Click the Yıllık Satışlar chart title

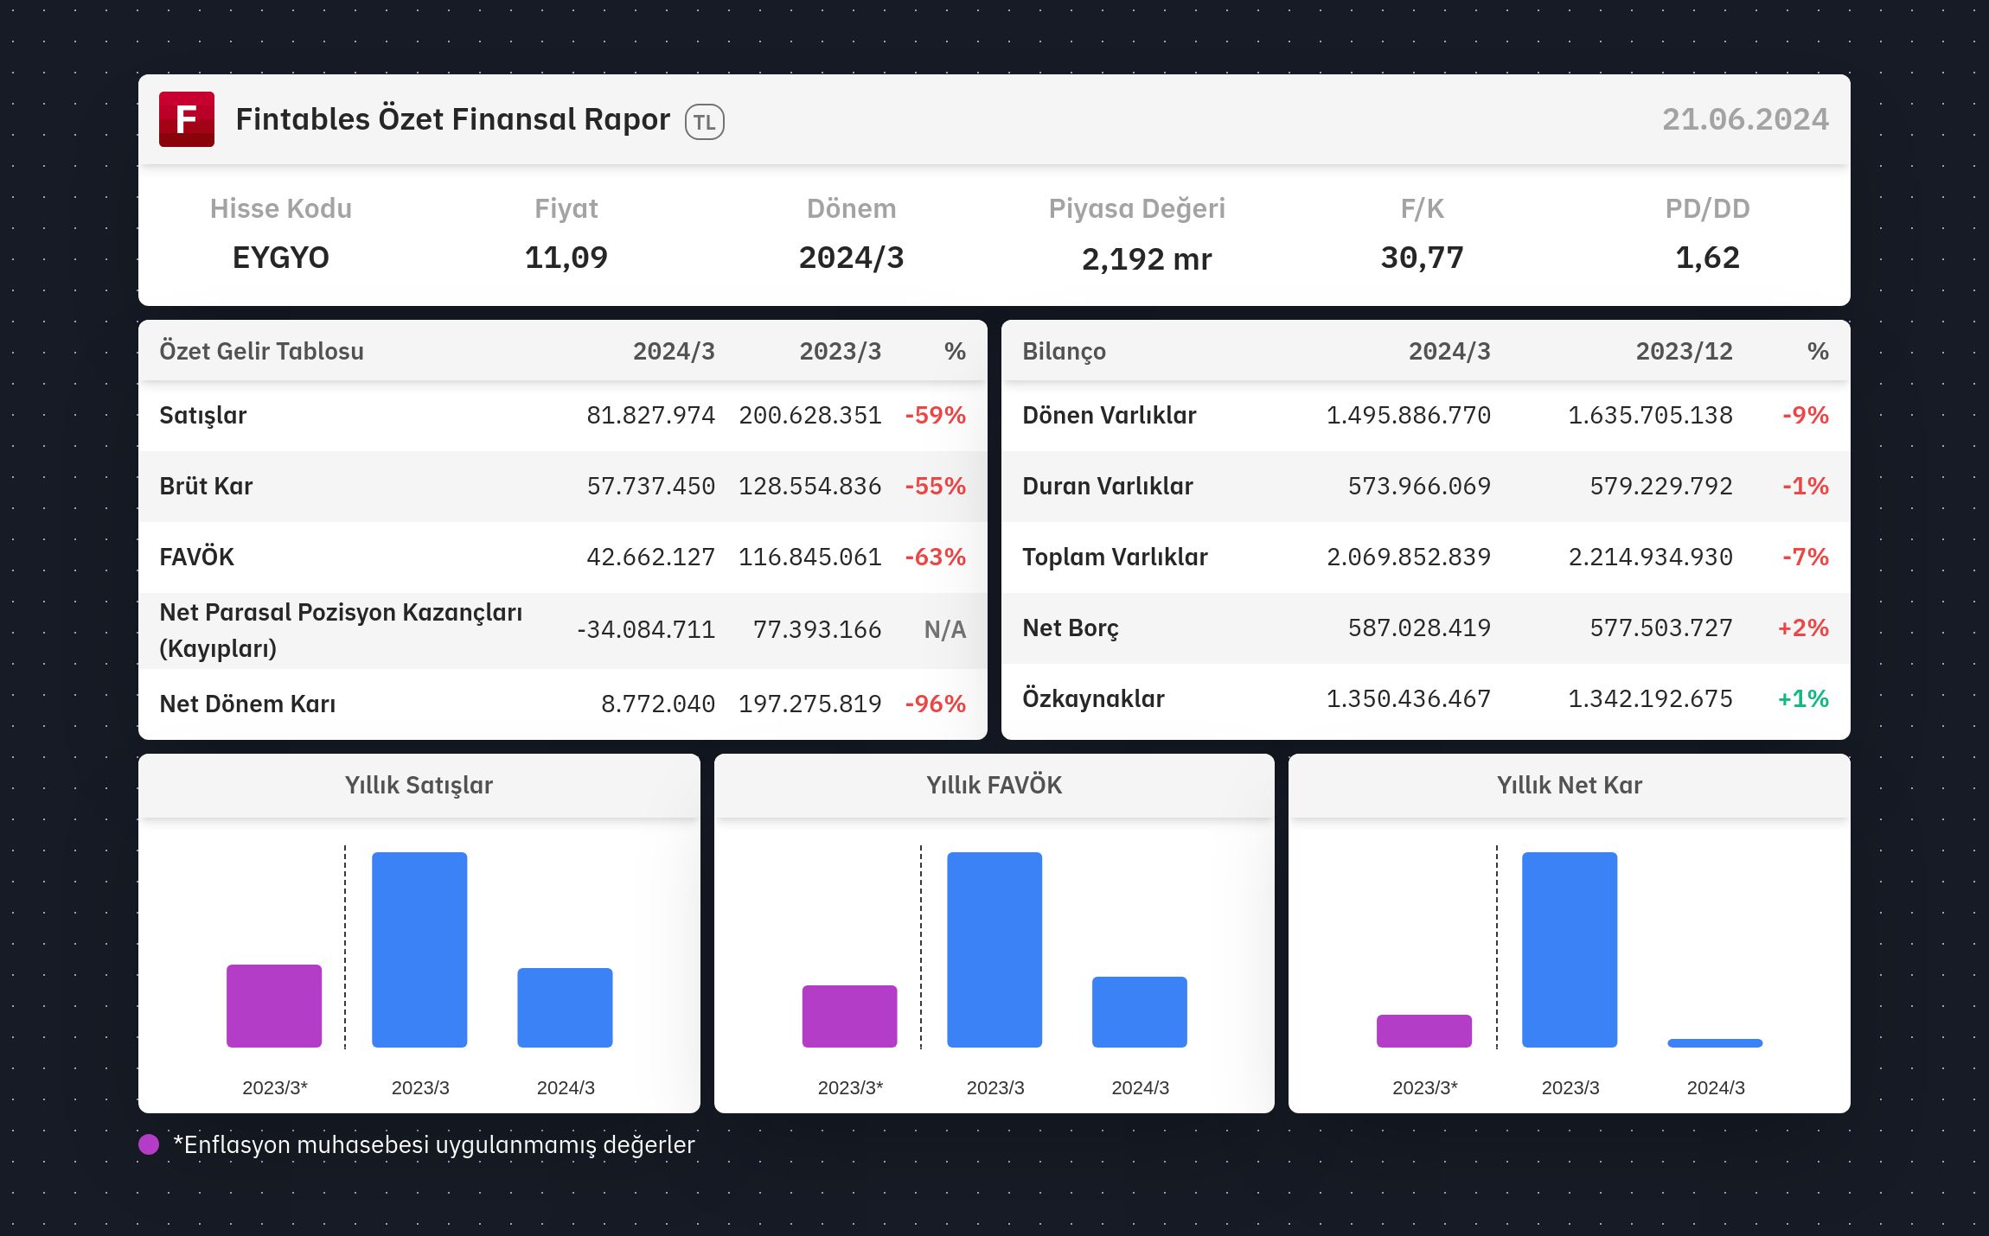coord(419,785)
